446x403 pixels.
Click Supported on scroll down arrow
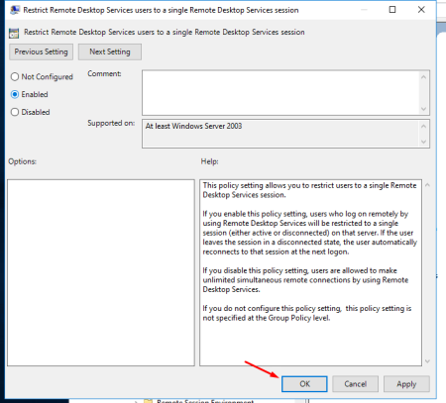424,142
